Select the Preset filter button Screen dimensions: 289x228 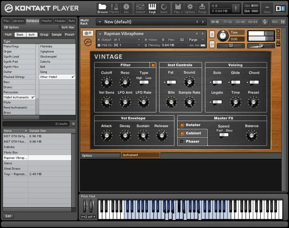pos(69,34)
